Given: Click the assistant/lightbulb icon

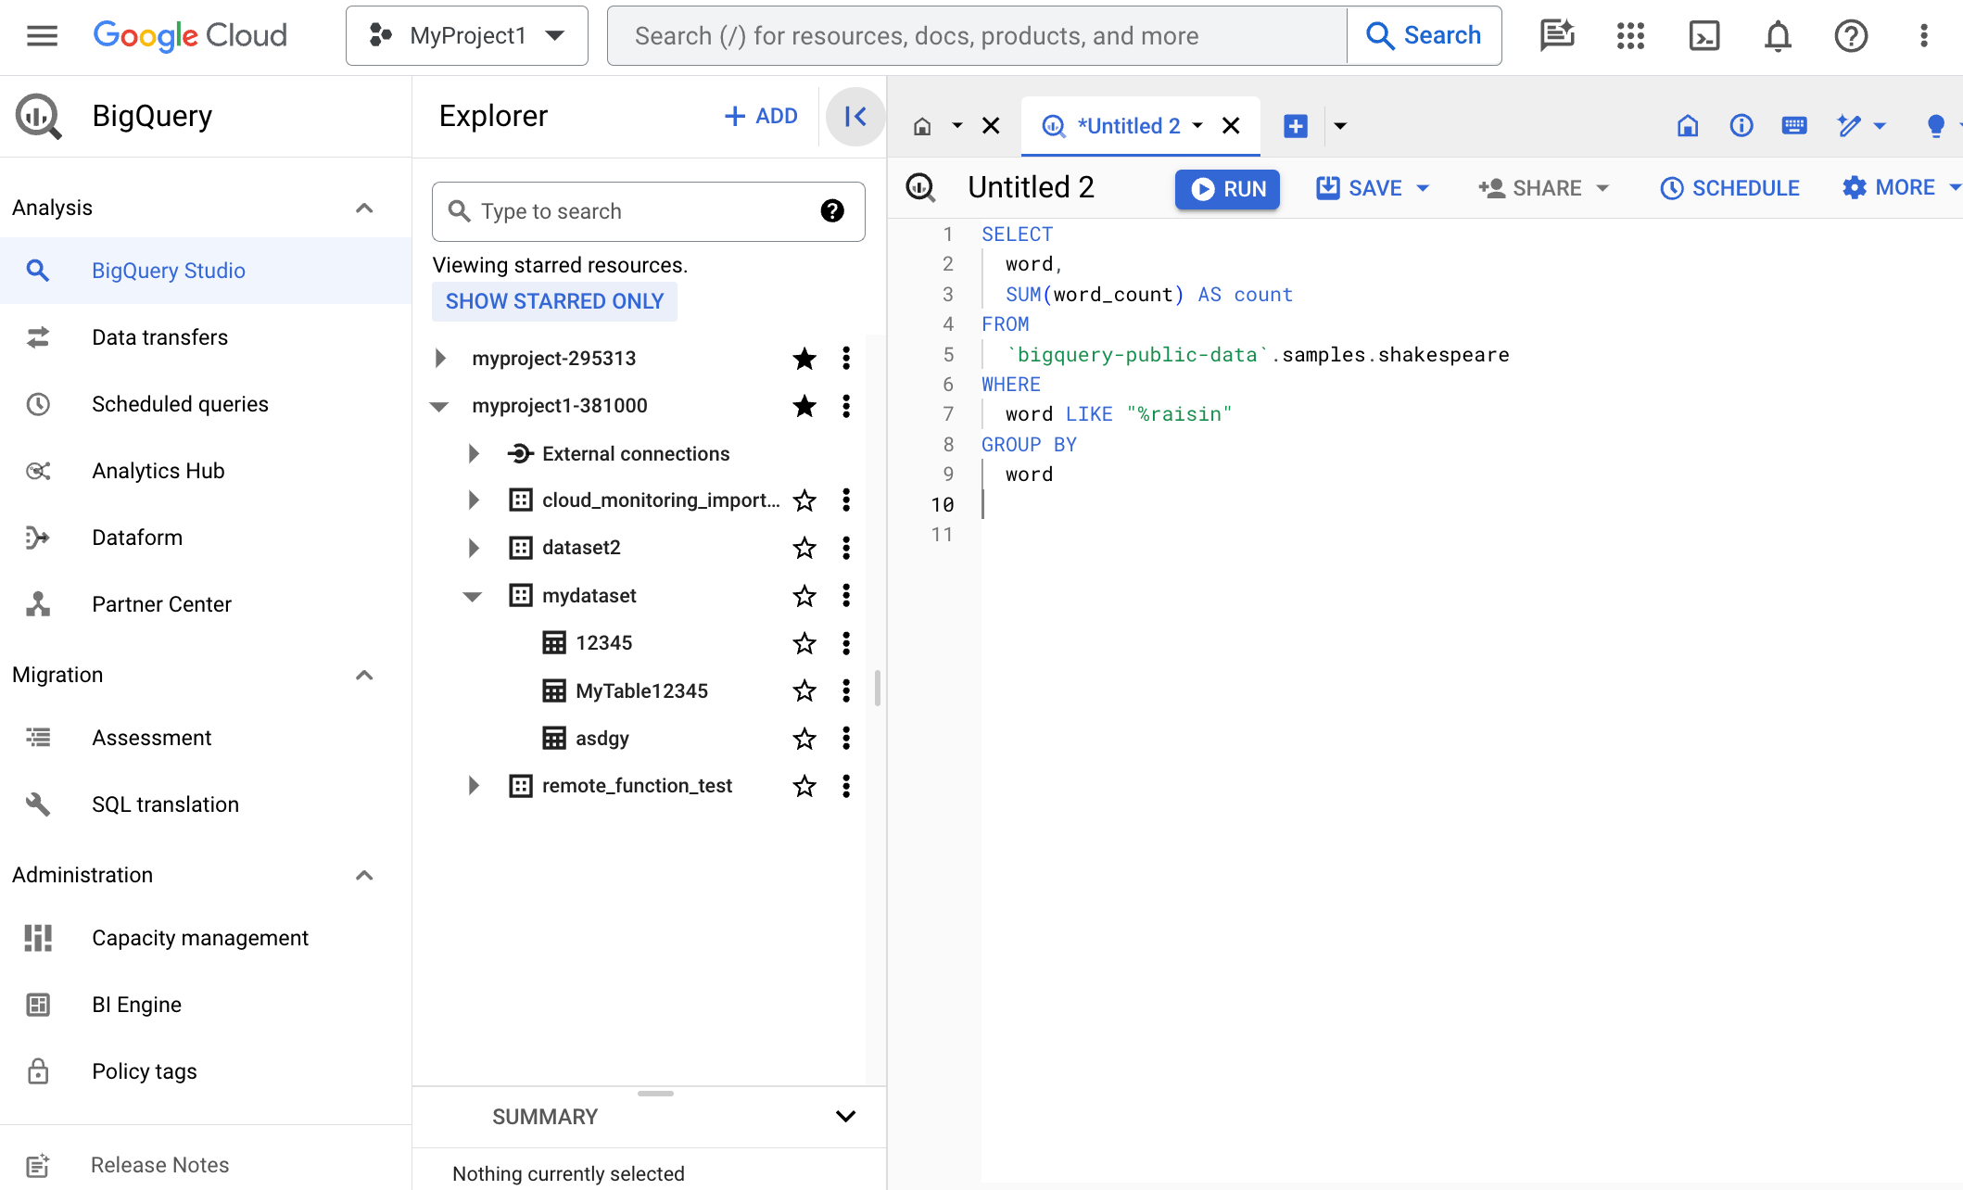Looking at the screenshot, I should click(x=1936, y=126).
